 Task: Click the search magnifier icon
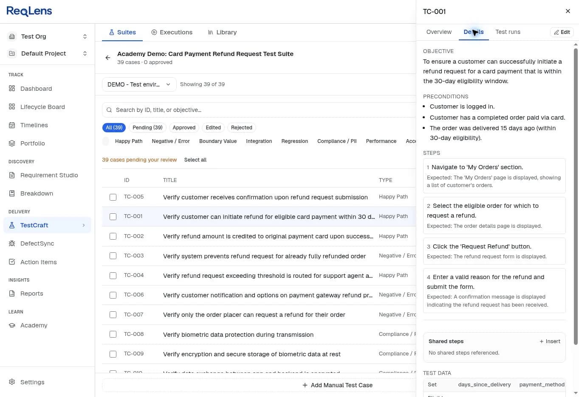pyautogui.click(x=110, y=110)
